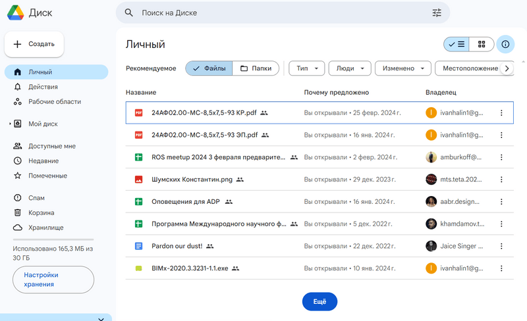Toggle the Папки folders filter

256,68
